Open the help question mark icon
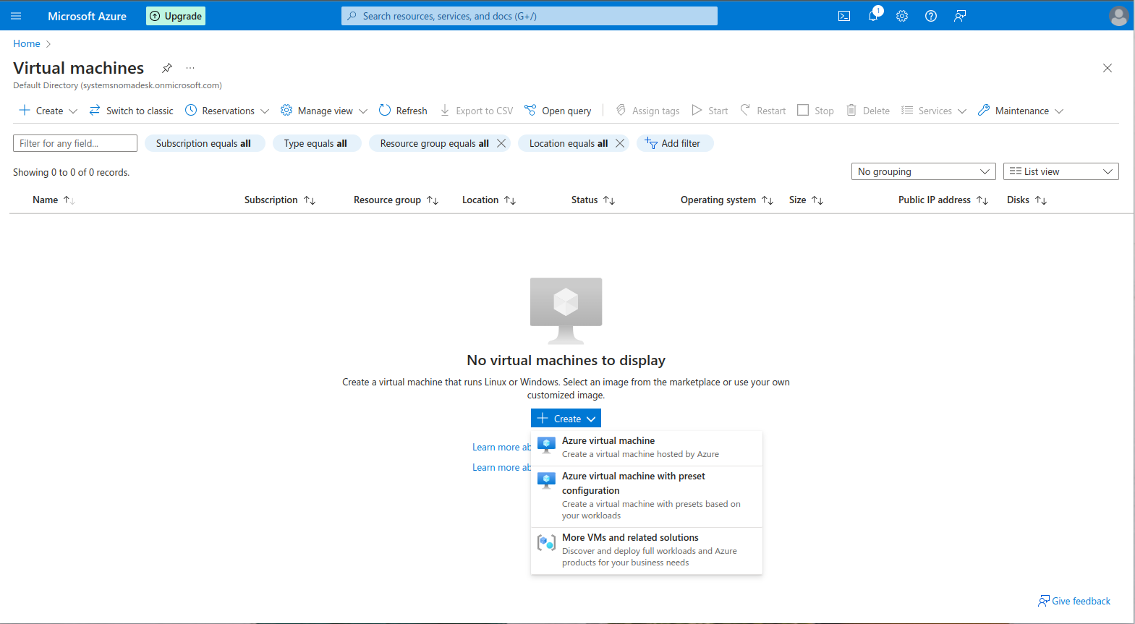 click(x=931, y=16)
